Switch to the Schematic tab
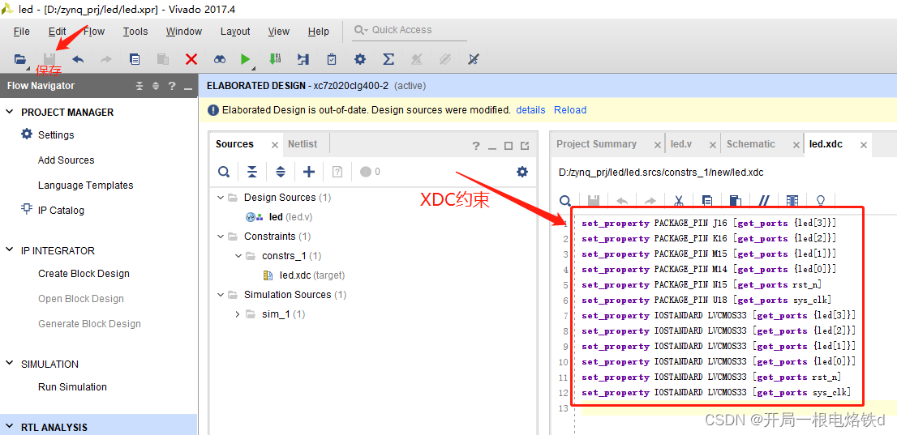 tap(750, 144)
